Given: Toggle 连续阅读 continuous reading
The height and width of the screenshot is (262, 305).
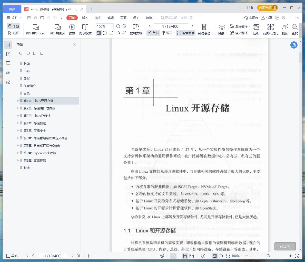Looking at the screenshot, I should [186, 33].
